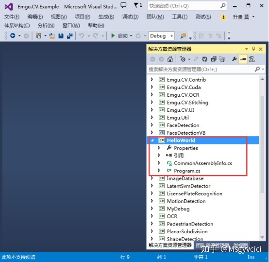The height and width of the screenshot is (262, 269).
Task: Click the open file folder icon
Action: (52, 35)
